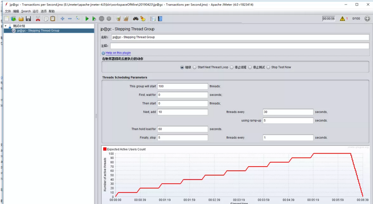Screen dimensions: 373x204
Task: Open the Function Helper list icon
Action: coord(152,19)
